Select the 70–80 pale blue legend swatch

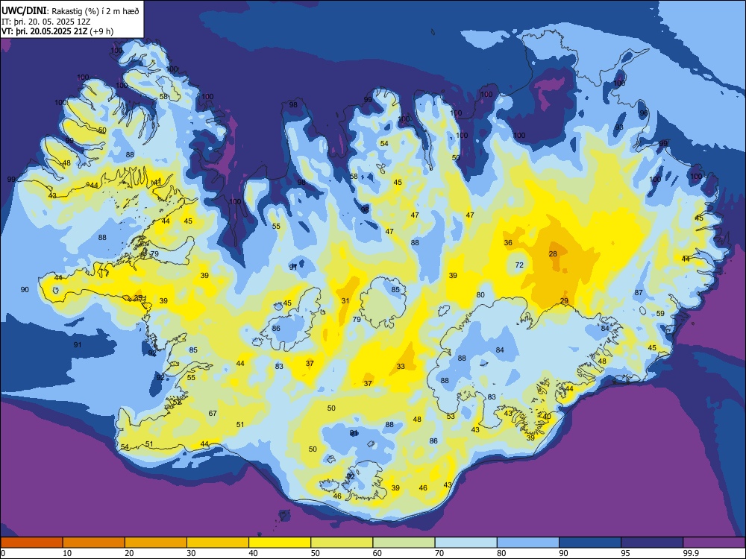[x=466, y=543]
